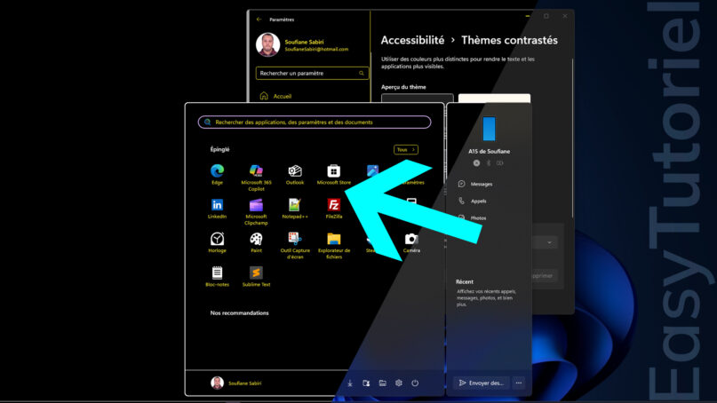Launch Microsoft 365 Copilot
Viewport: 717px width, 403px height.
[256, 178]
